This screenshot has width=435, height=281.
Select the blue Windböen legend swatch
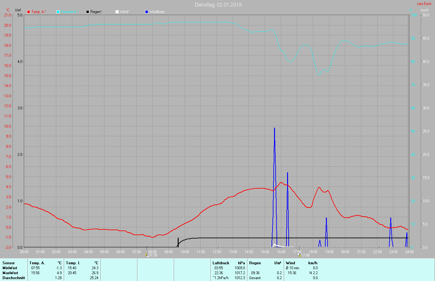pos(147,12)
